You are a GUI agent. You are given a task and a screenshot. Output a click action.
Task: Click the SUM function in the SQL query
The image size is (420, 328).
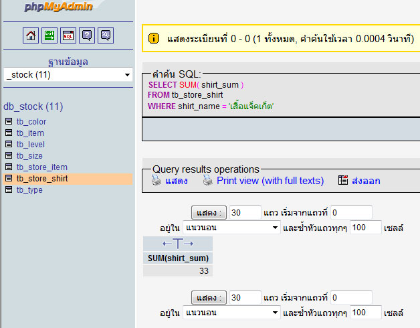point(188,85)
